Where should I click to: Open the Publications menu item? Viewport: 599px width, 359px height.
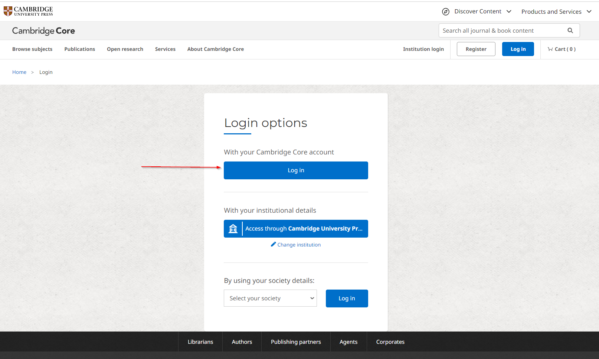(79, 49)
